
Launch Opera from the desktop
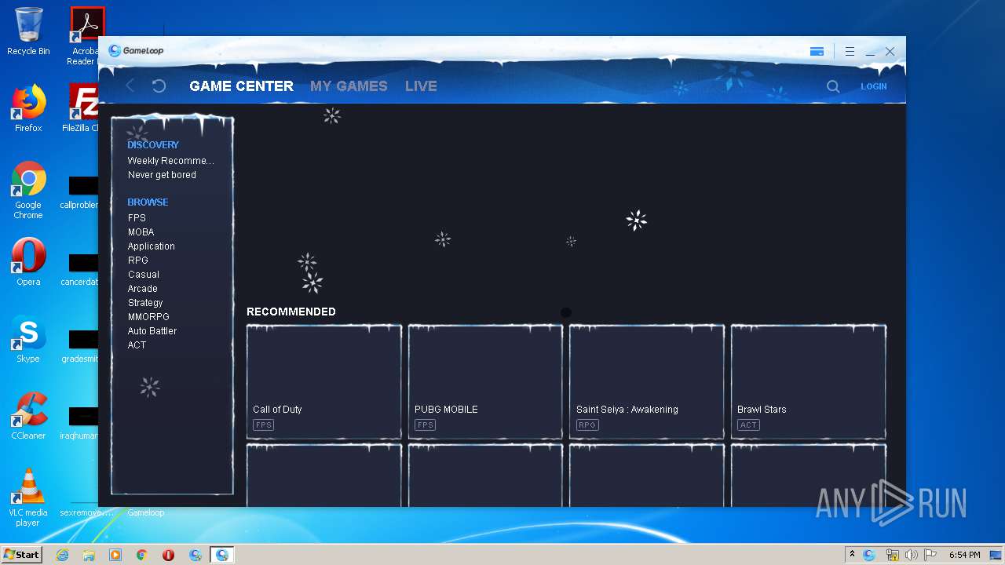coord(28,261)
